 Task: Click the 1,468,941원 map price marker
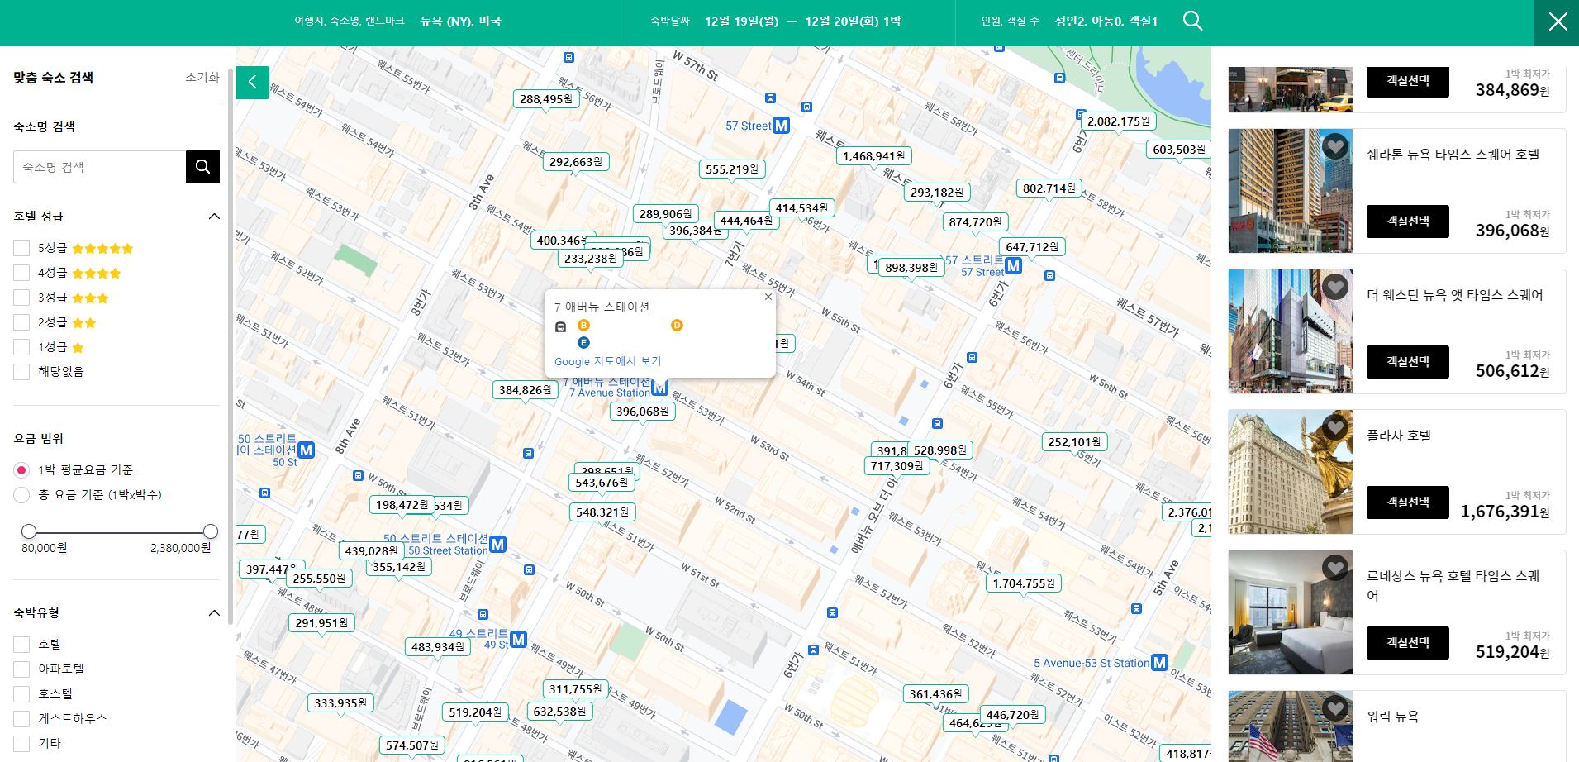tap(874, 156)
